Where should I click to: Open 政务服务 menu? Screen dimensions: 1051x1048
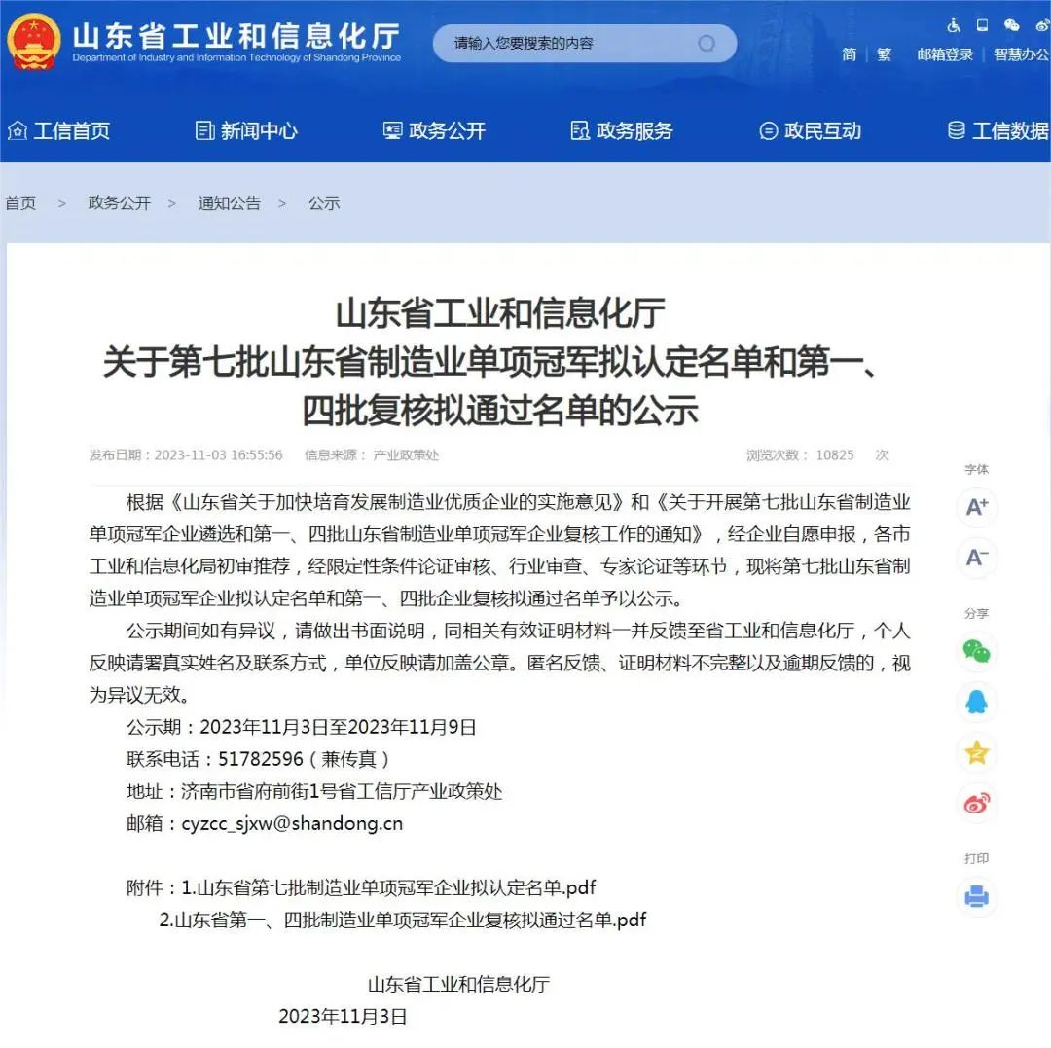[634, 130]
